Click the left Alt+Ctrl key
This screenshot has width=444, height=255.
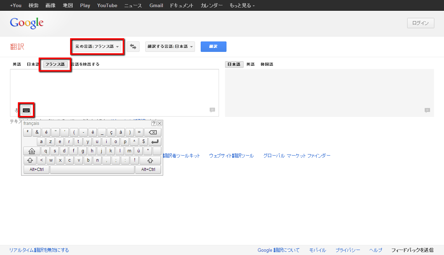point(36,170)
